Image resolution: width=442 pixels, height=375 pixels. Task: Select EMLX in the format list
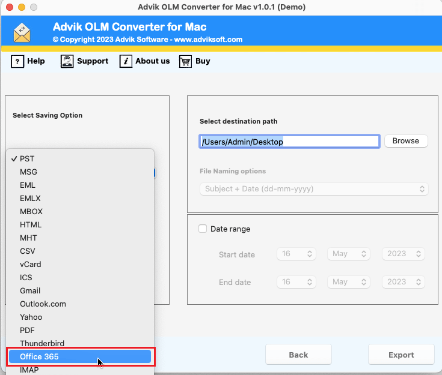click(x=80, y=199)
